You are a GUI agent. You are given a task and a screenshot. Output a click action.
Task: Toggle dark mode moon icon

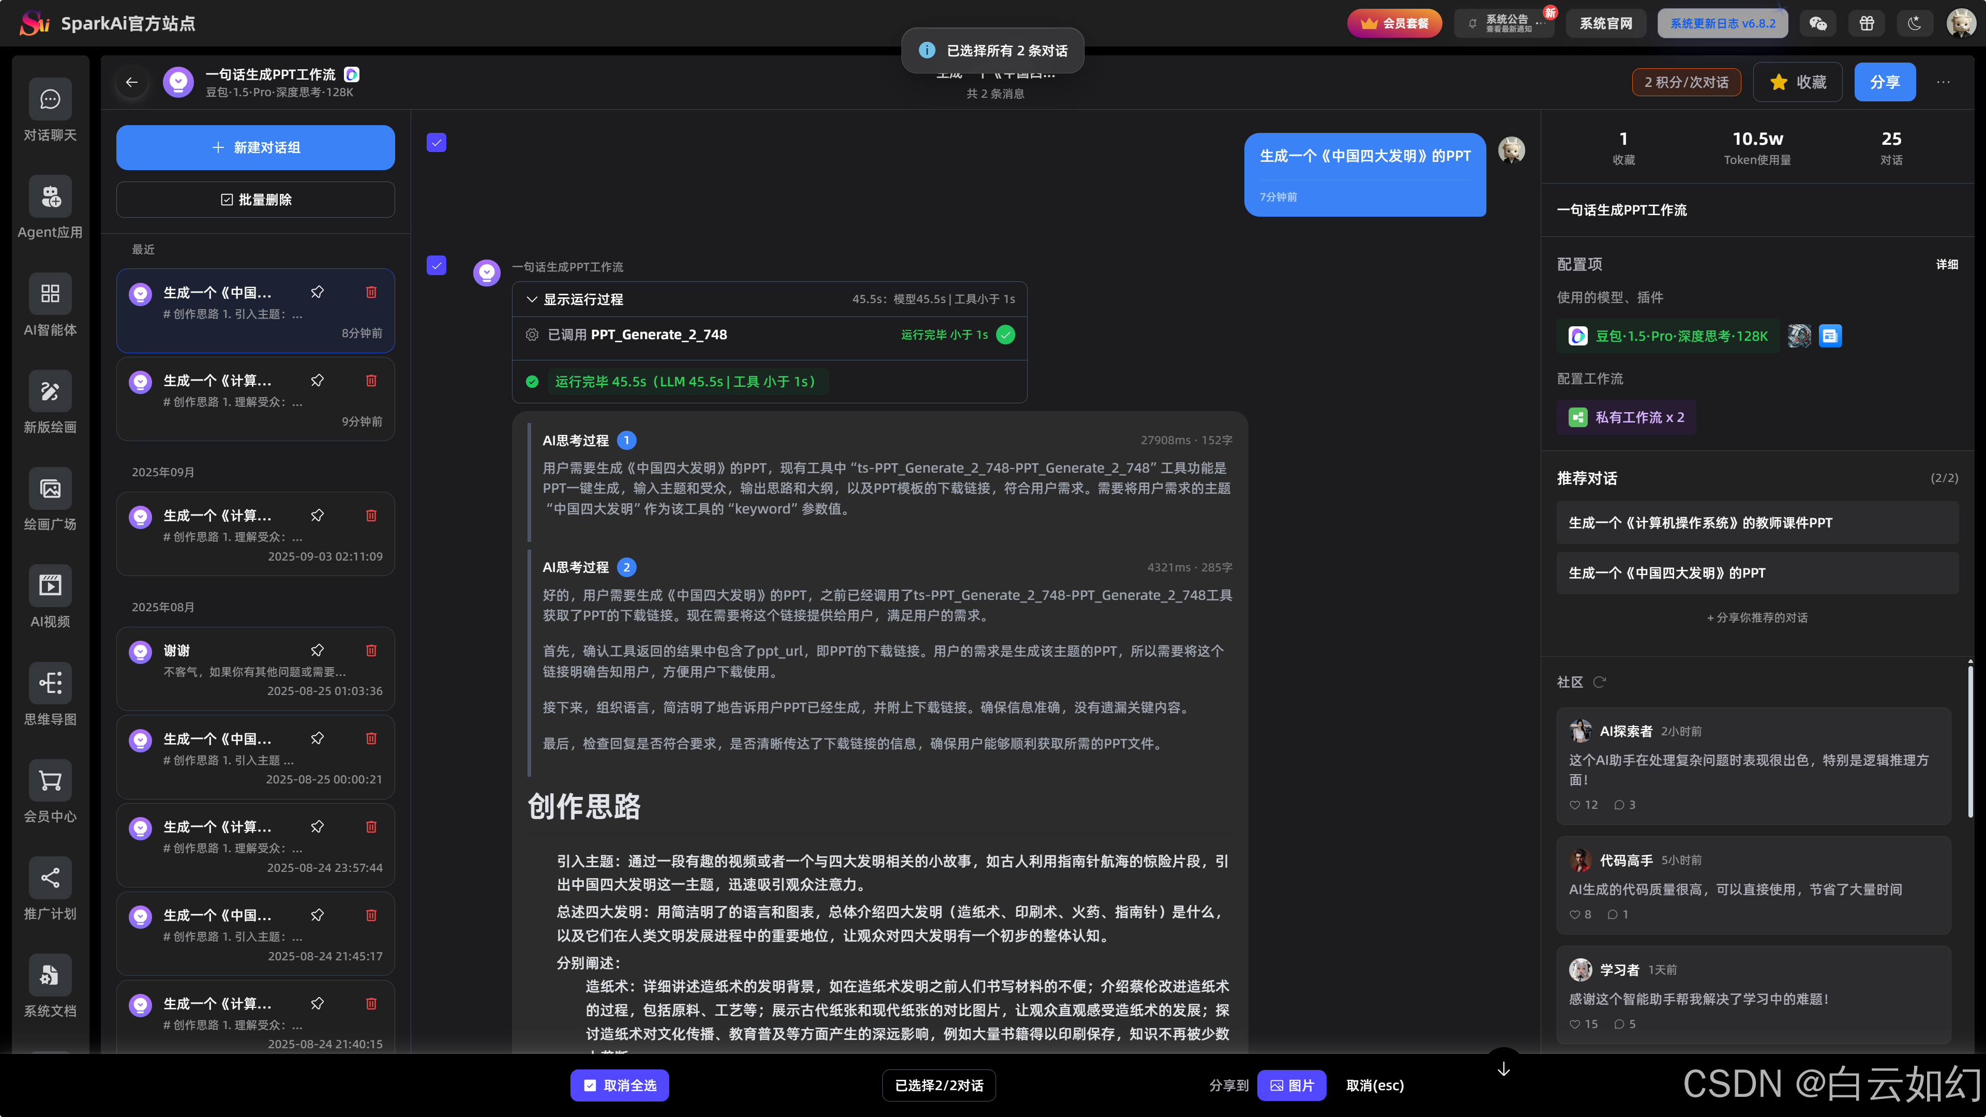tap(1914, 23)
